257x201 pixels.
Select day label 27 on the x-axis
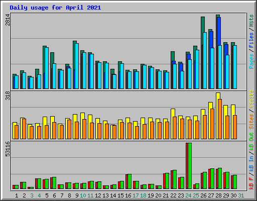click(211, 195)
